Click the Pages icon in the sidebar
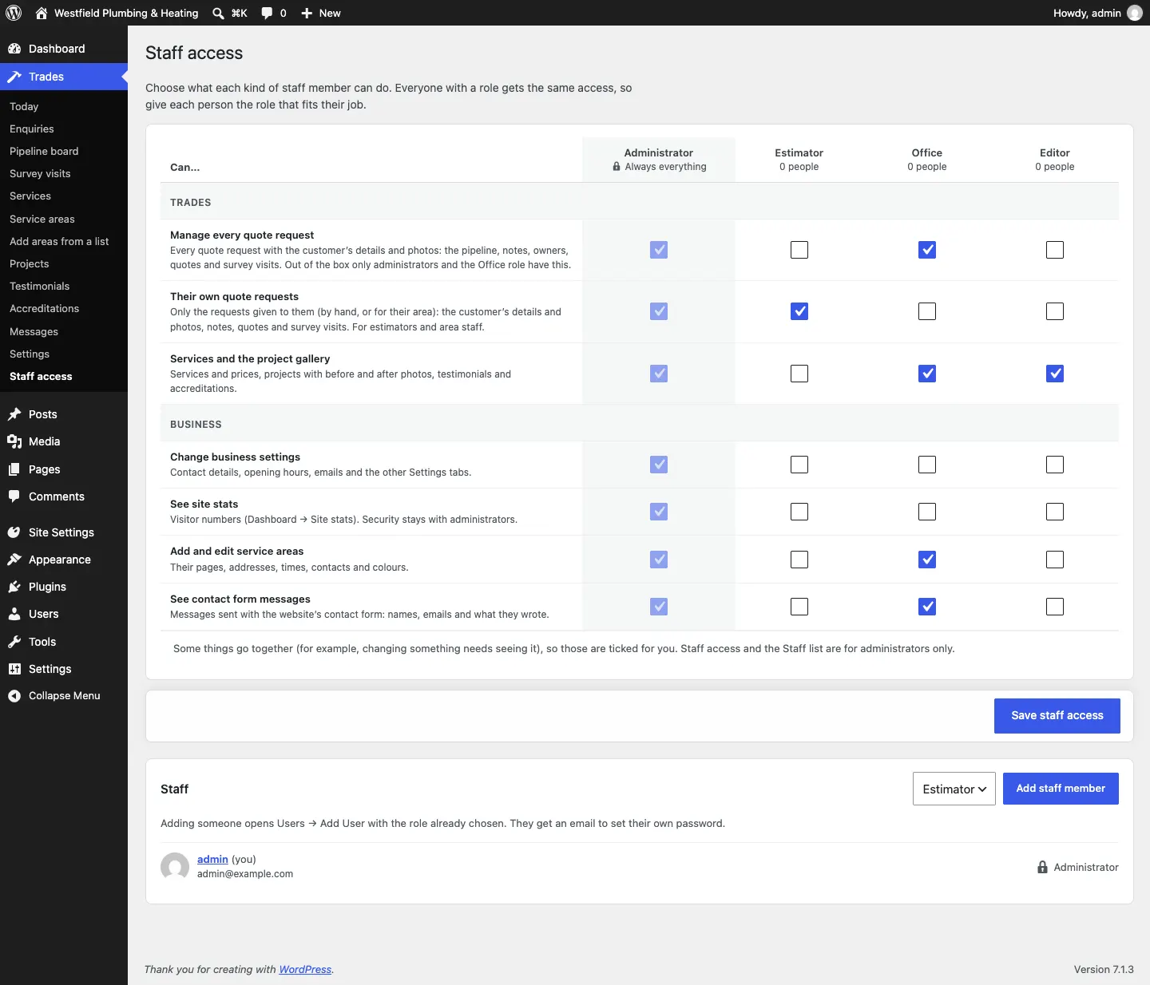1150x985 pixels. (14, 469)
